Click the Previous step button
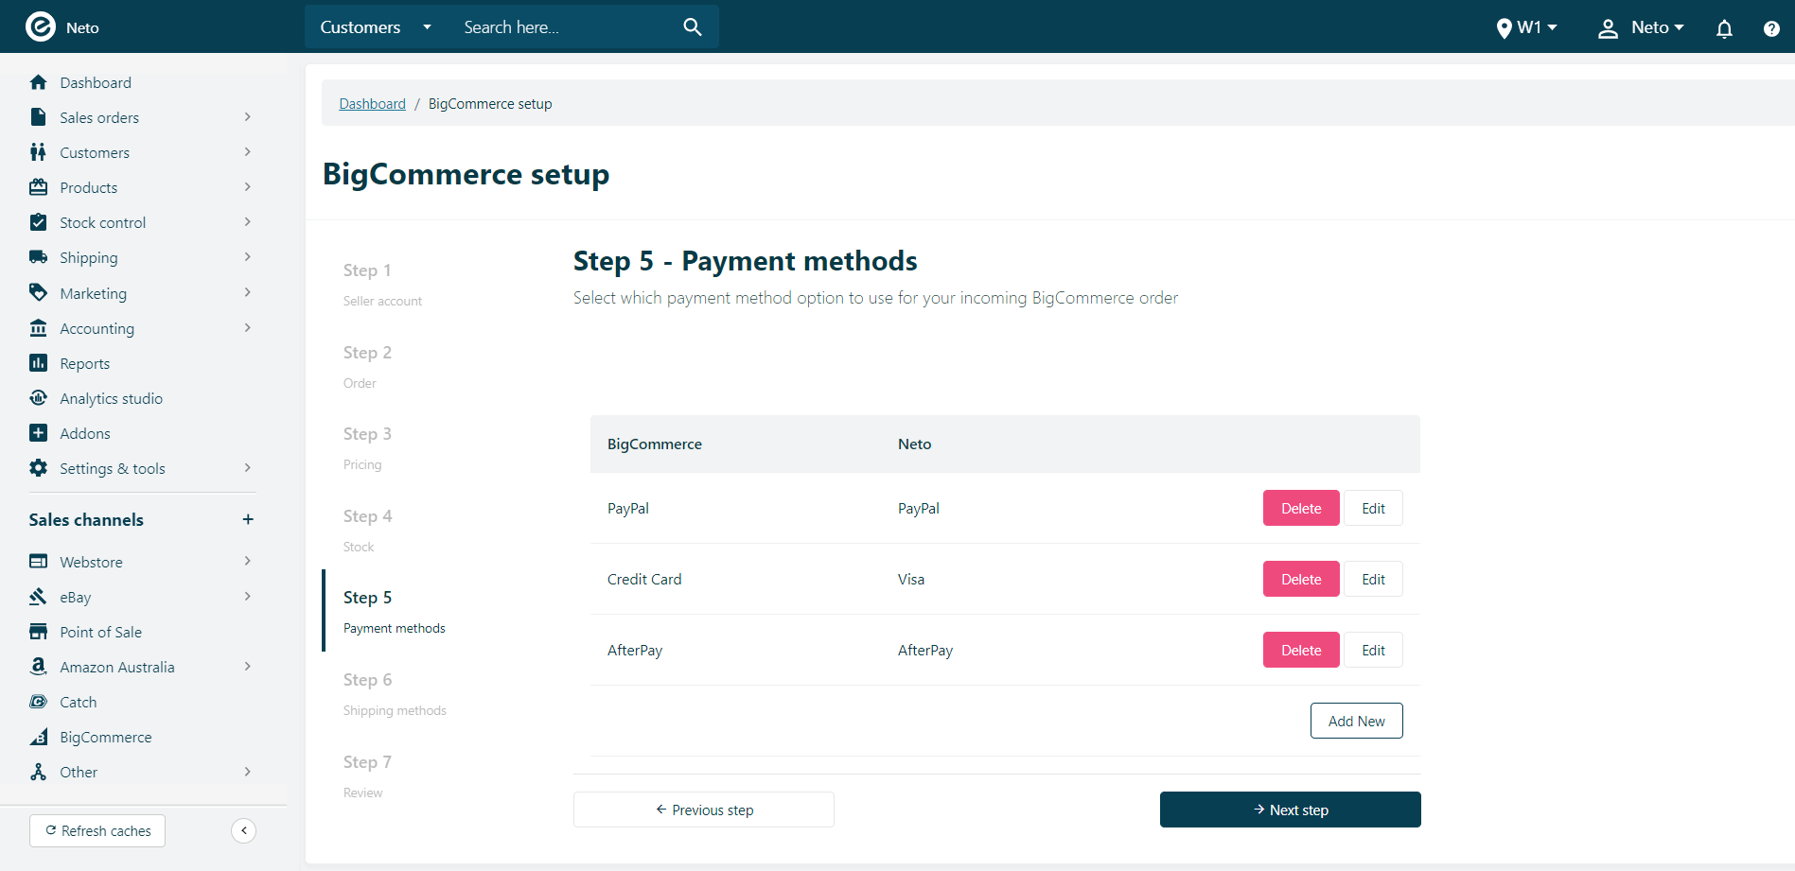Viewport: 1795px width, 871px height. pos(704,810)
